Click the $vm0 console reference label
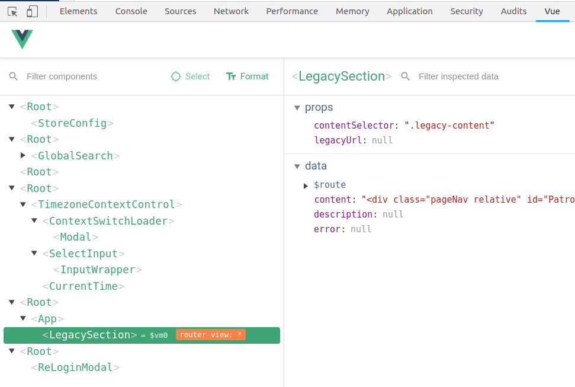Screen dimensions: 575x387 (x=159, y=335)
